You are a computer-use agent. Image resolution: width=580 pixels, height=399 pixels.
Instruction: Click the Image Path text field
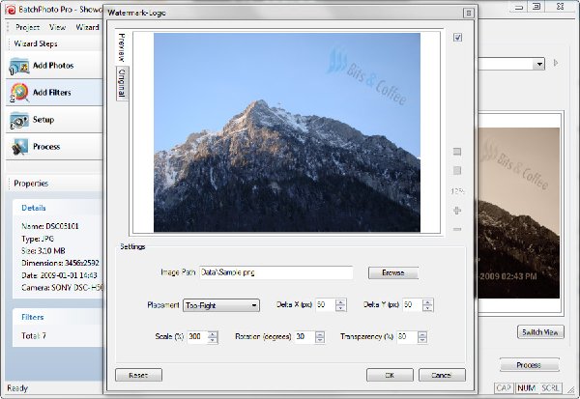[275, 272]
